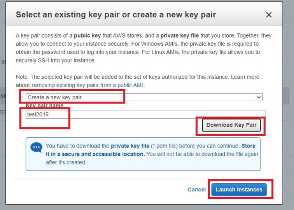
Task: Click the "Key pair name" label
Action: pyautogui.click(x=45, y=106)
